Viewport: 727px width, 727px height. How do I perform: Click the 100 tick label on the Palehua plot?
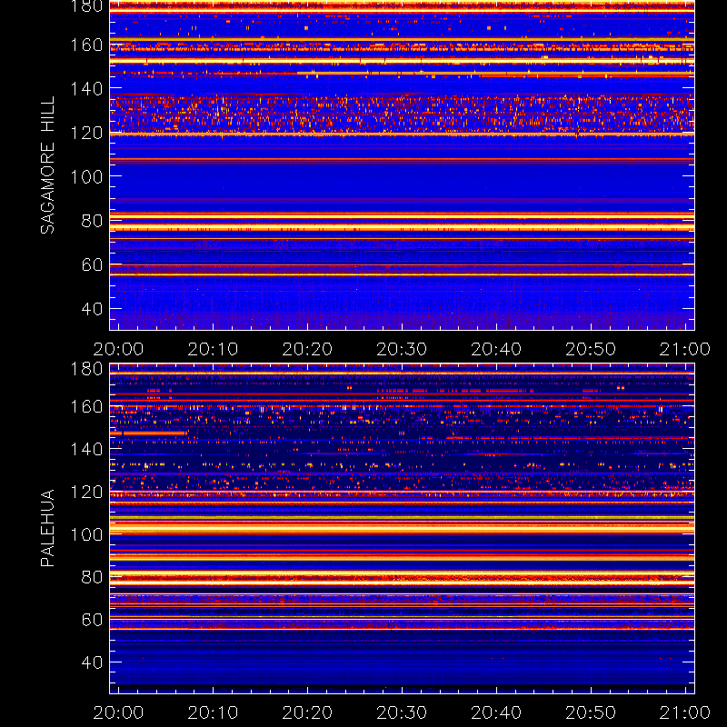(x=86, y=534)
